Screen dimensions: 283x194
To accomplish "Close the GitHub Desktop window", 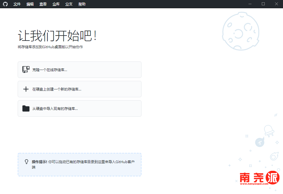I will pos(276,4).
